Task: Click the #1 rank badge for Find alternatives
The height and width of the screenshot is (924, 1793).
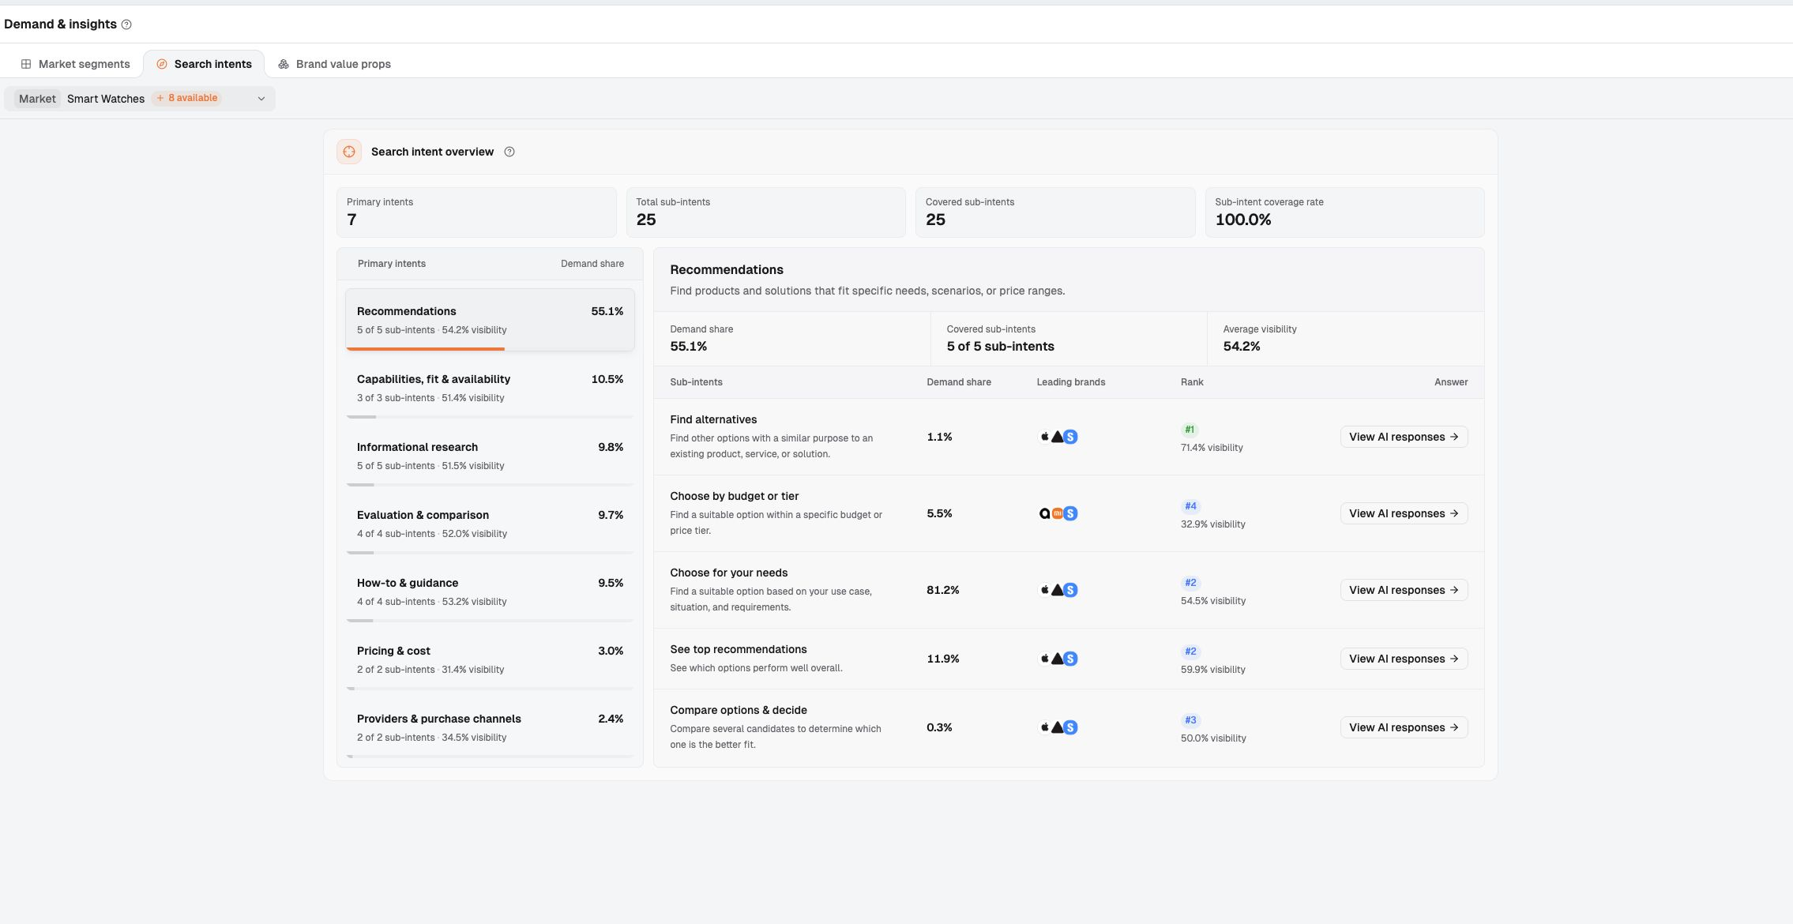Action: pyautogui.click(x=1190, y=430)
